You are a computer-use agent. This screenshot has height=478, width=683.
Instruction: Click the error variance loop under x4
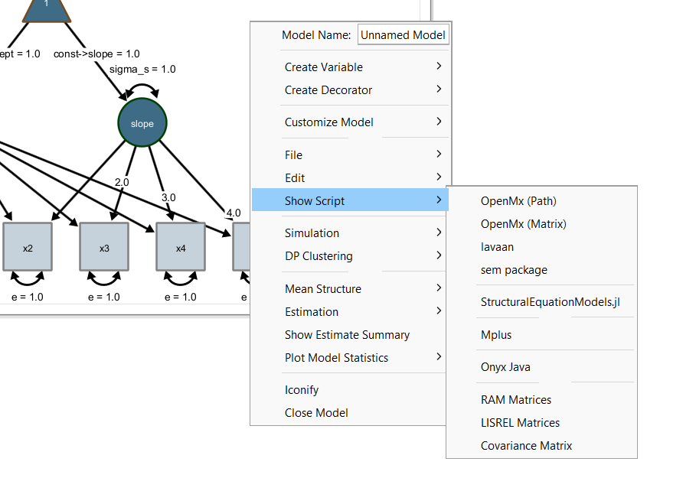pos(181,280)
